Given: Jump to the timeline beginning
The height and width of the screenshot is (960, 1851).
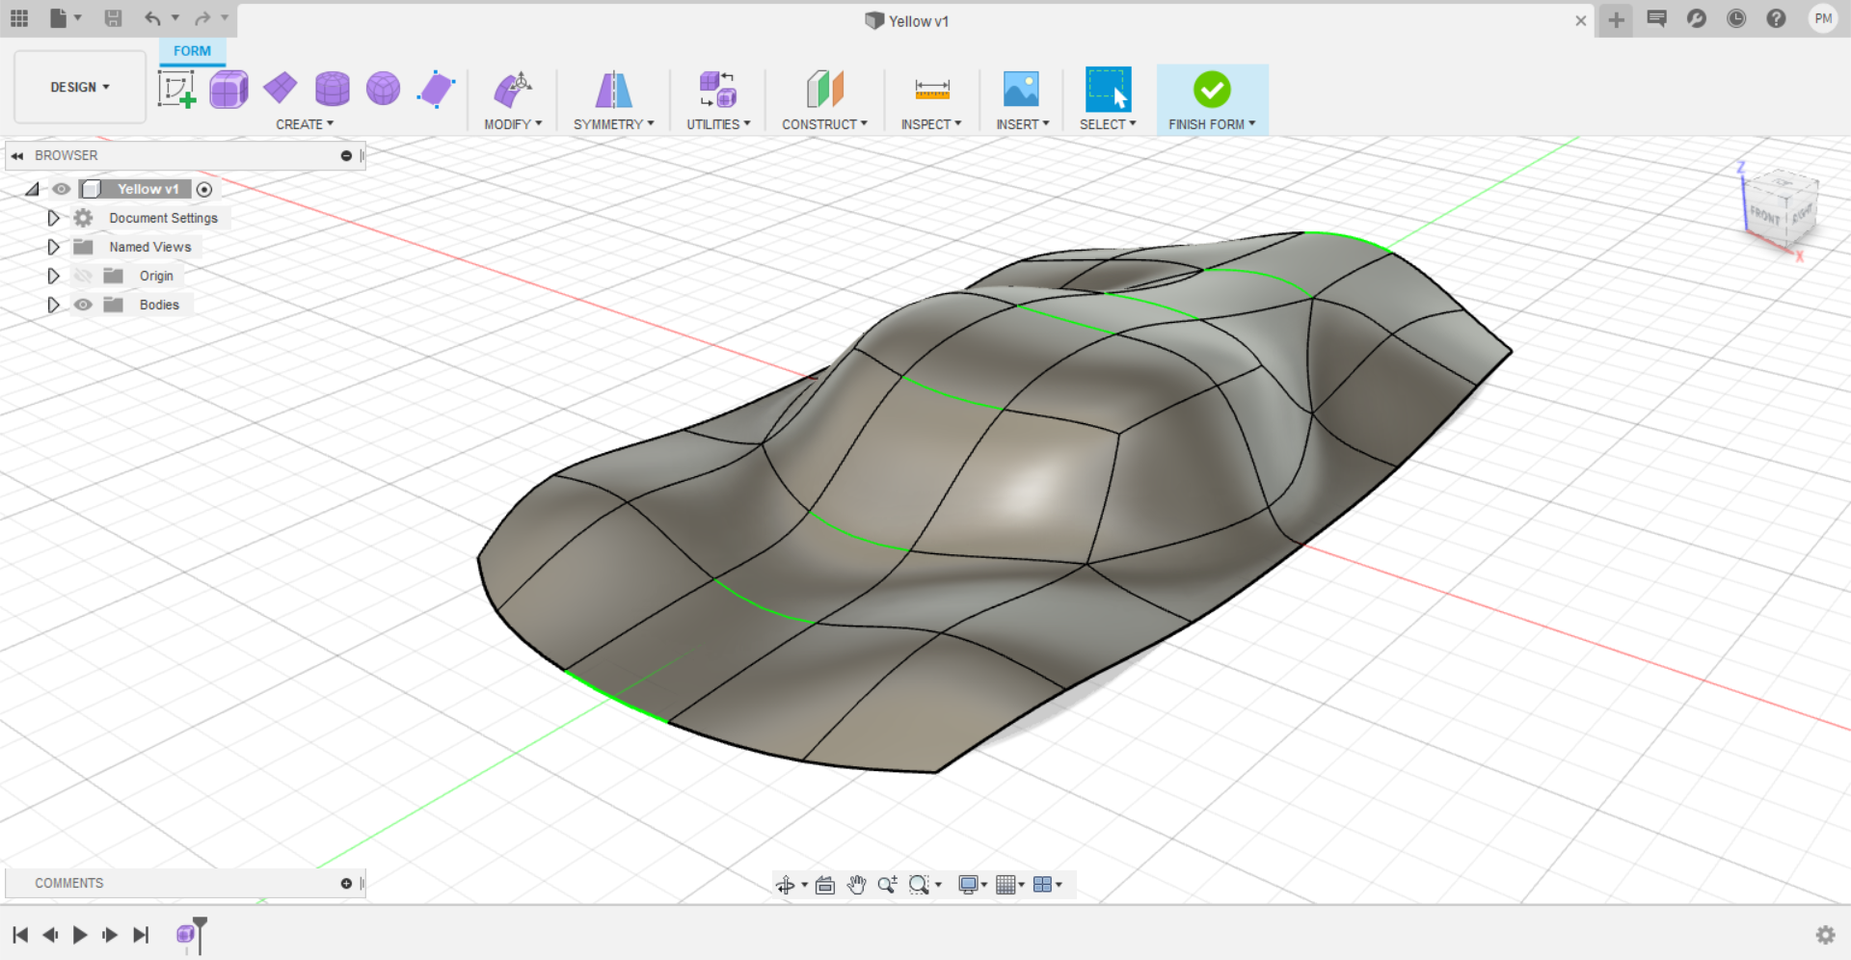Looking at the screenshot, I should coord(20,935).
